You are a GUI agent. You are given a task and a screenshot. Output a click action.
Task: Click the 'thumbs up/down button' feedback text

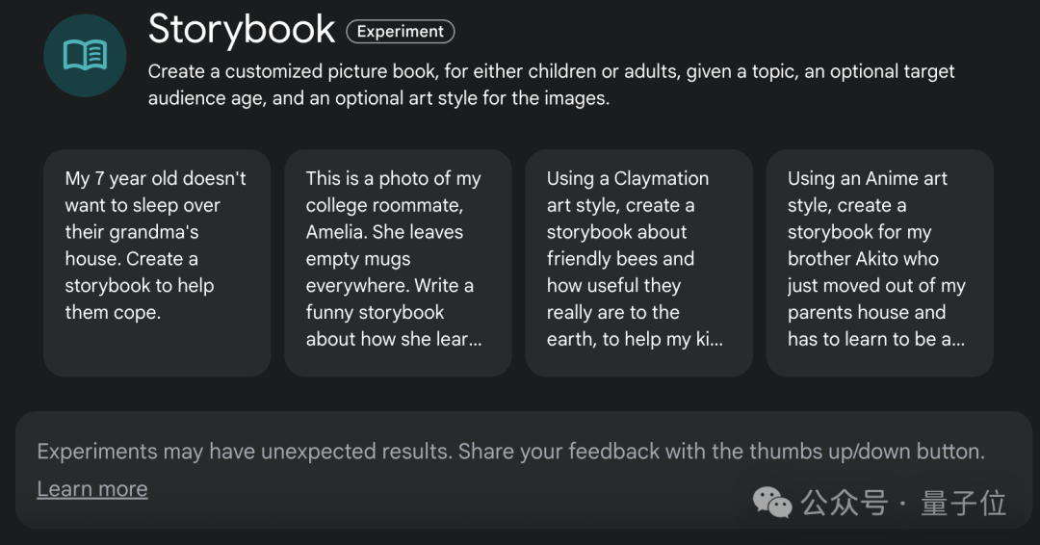(868, 452)
